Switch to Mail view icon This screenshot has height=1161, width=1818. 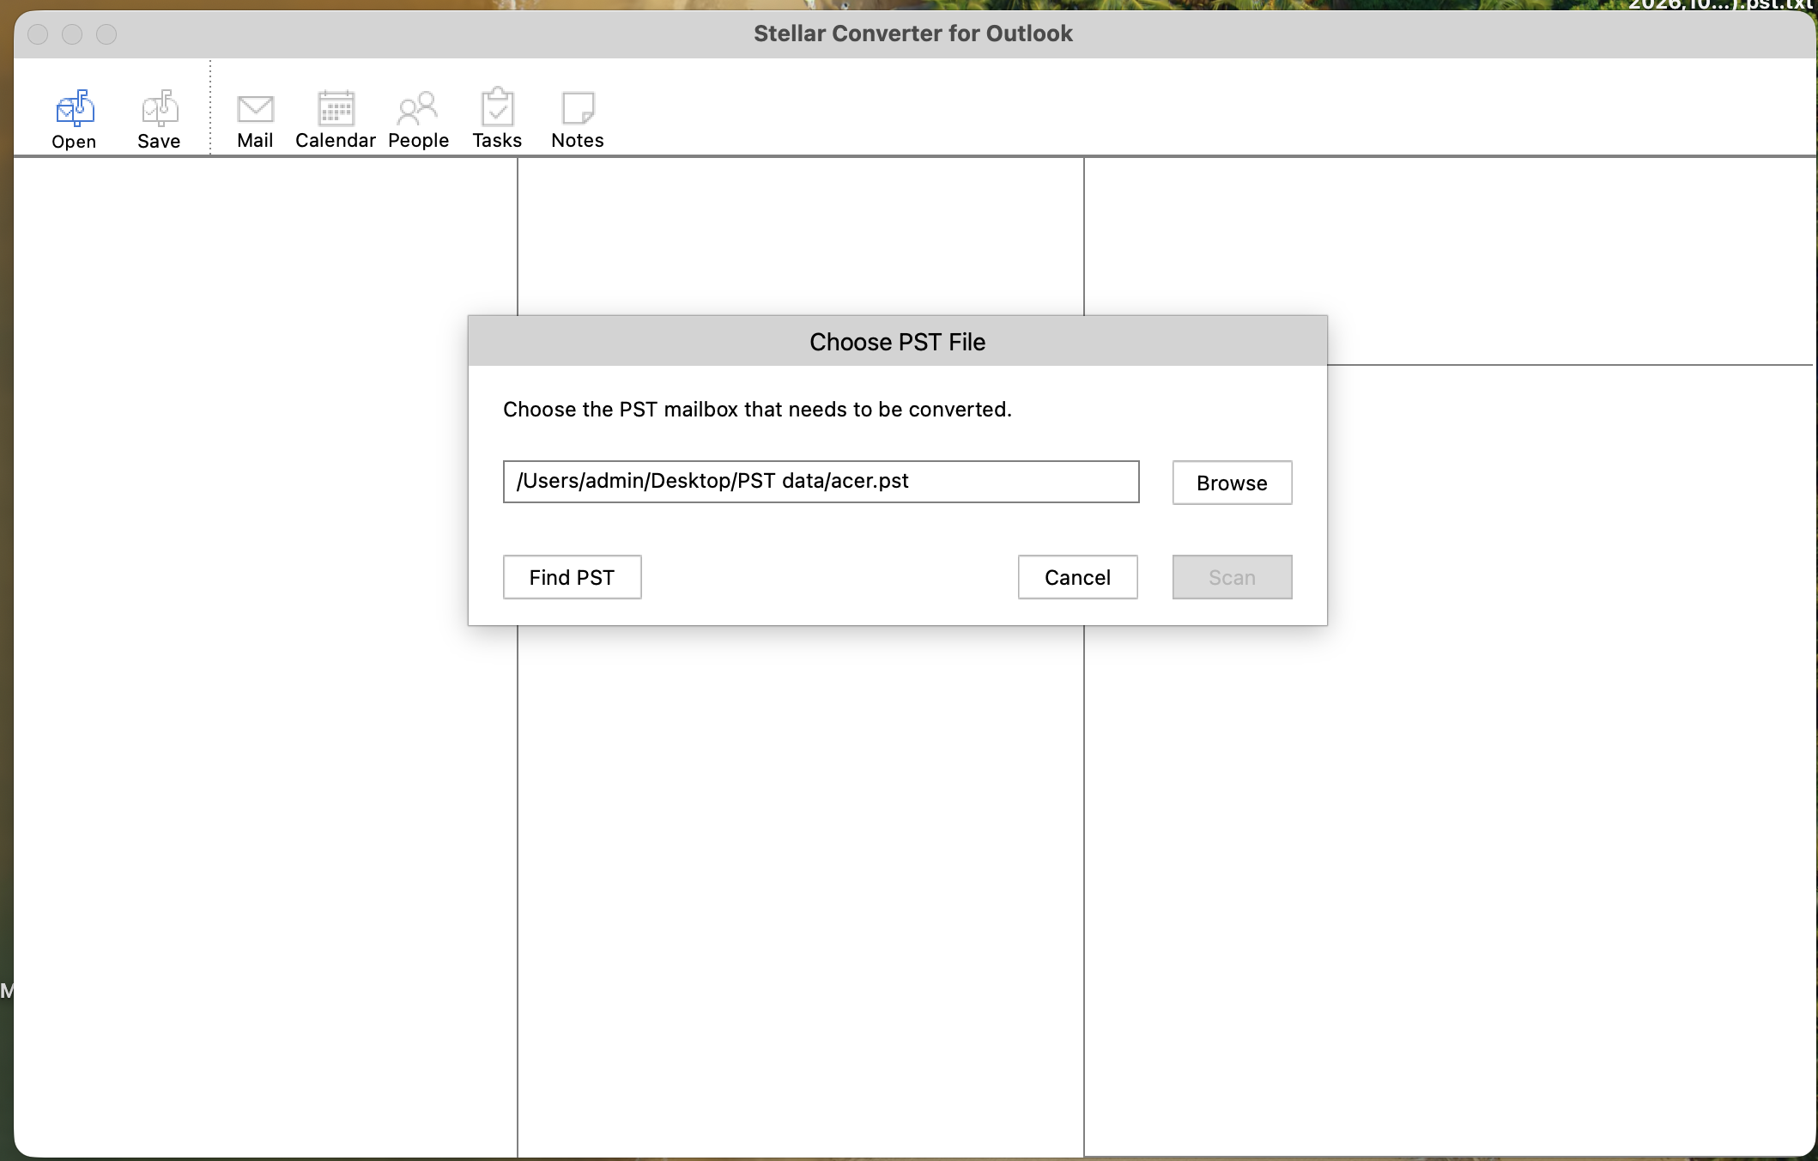coord(255,109)
